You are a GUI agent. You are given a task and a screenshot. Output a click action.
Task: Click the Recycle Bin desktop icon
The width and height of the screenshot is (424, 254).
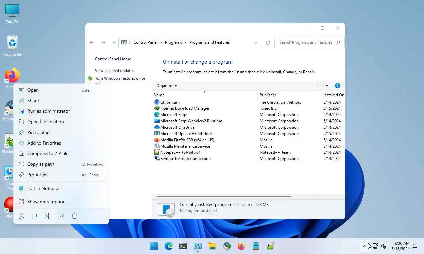[x=12, y=46]
